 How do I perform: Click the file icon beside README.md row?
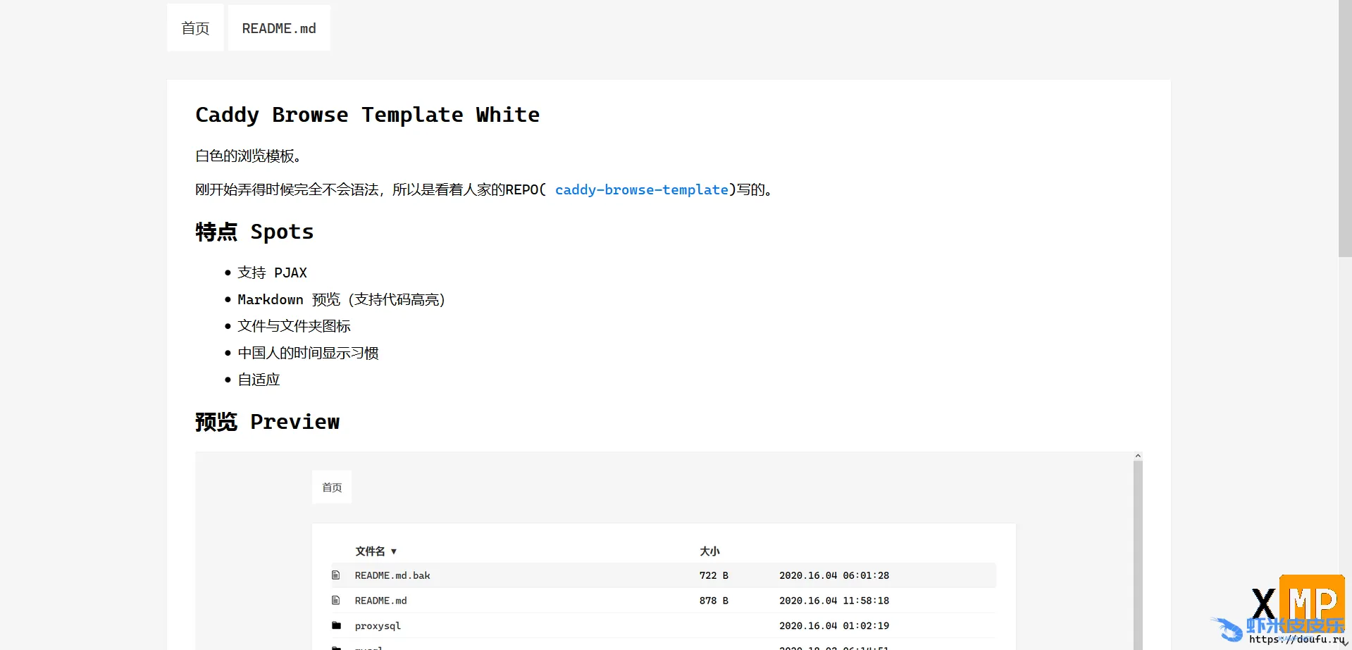pyautogui.click(x=336, y=601)
